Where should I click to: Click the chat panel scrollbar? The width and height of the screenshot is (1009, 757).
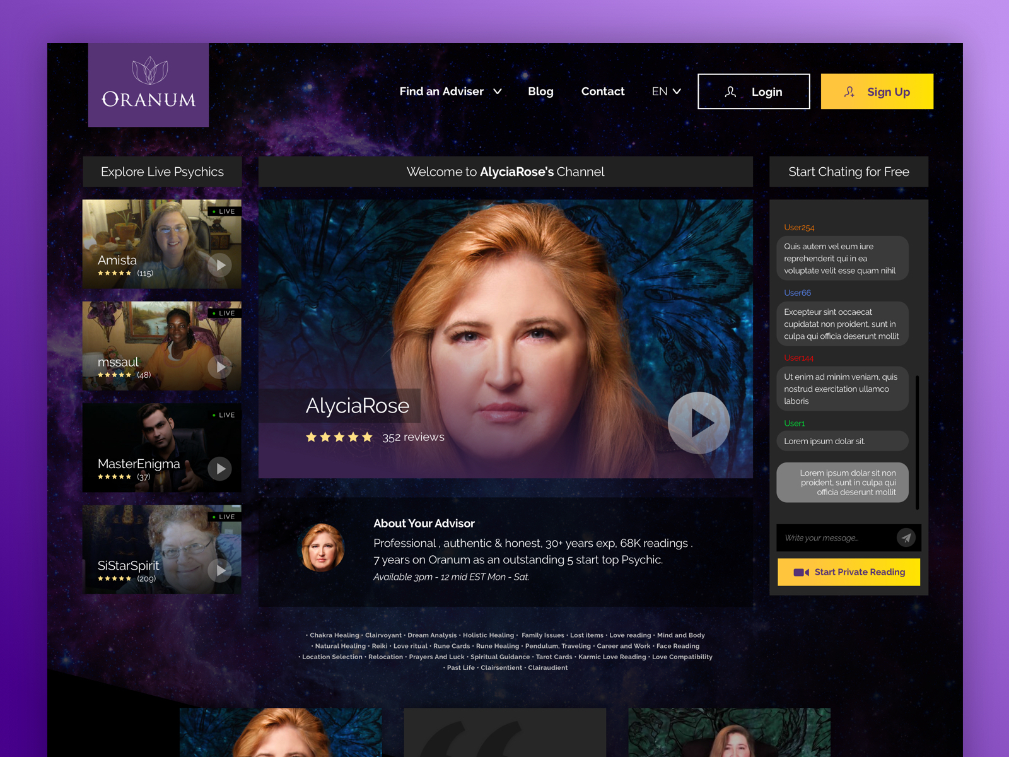click(917, 442)
